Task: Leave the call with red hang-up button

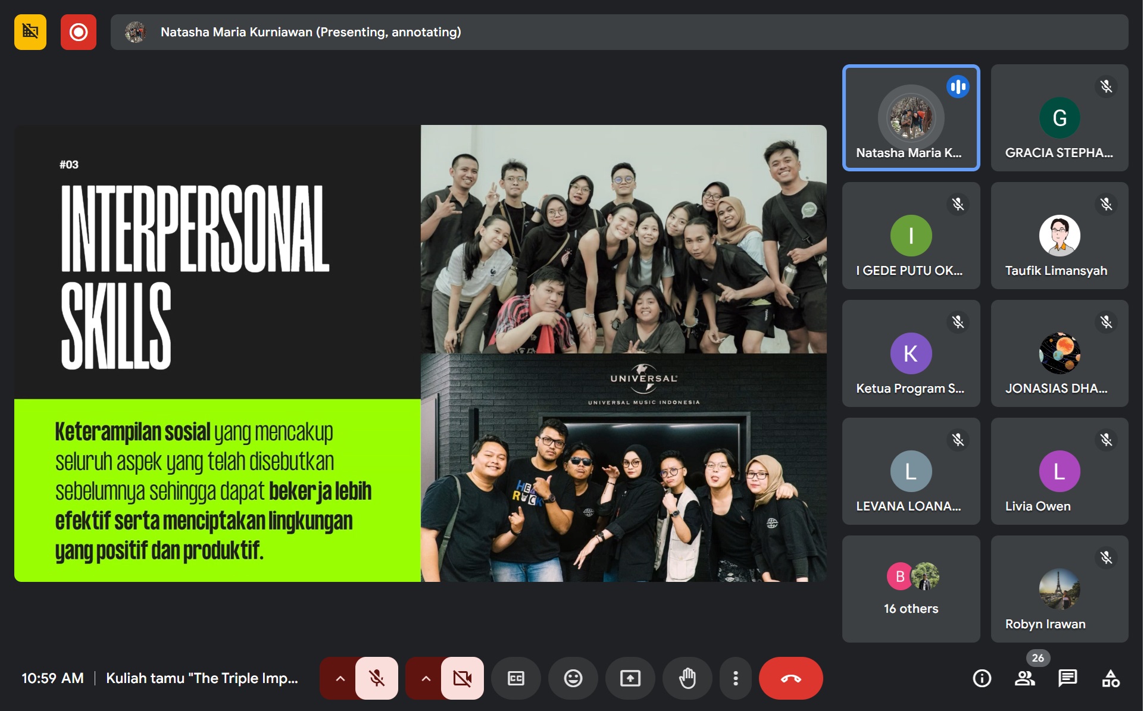Action: (790, 678)
